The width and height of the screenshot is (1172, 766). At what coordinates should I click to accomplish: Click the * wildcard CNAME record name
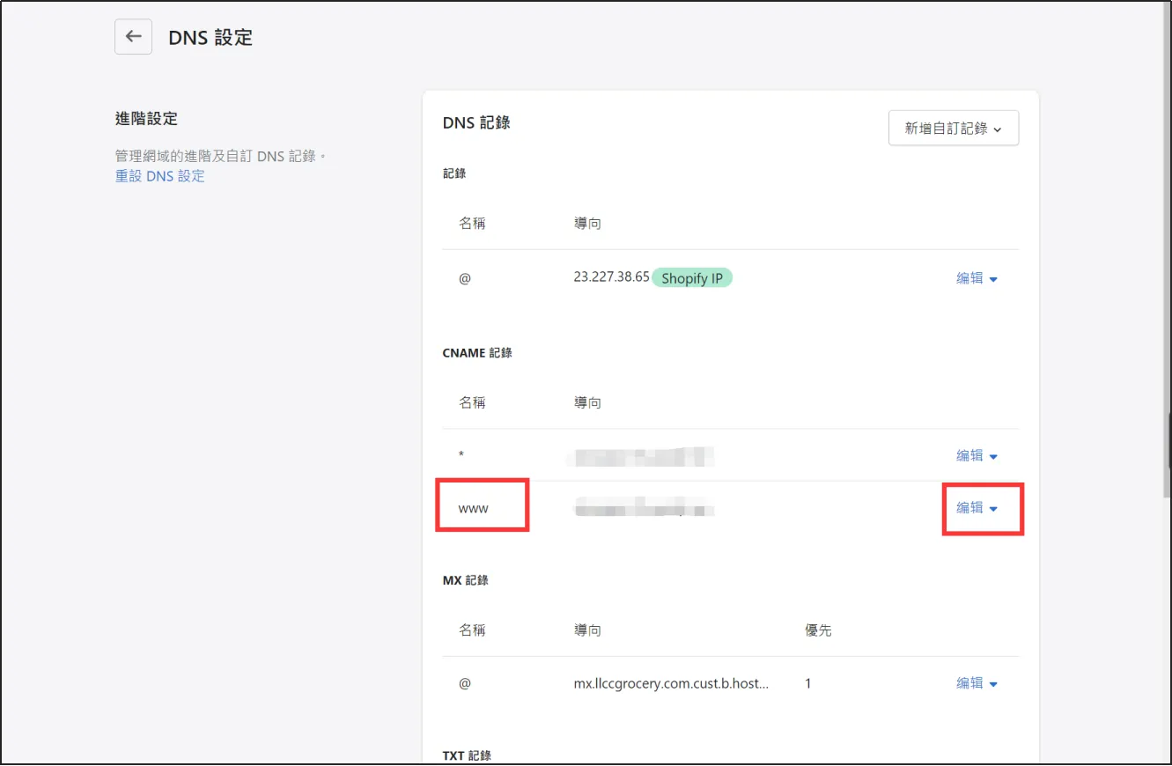pos(461,456)
